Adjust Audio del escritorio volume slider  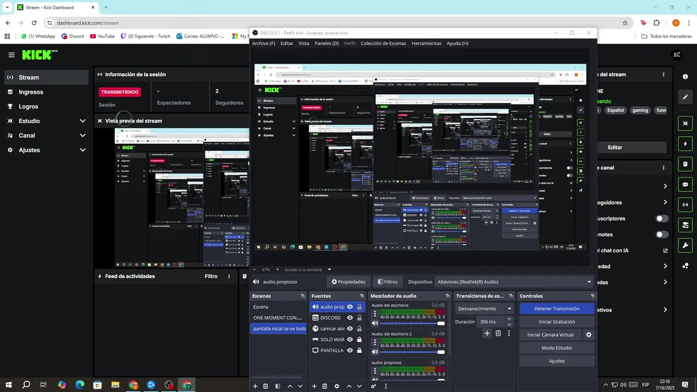click(x=412, y=323)
